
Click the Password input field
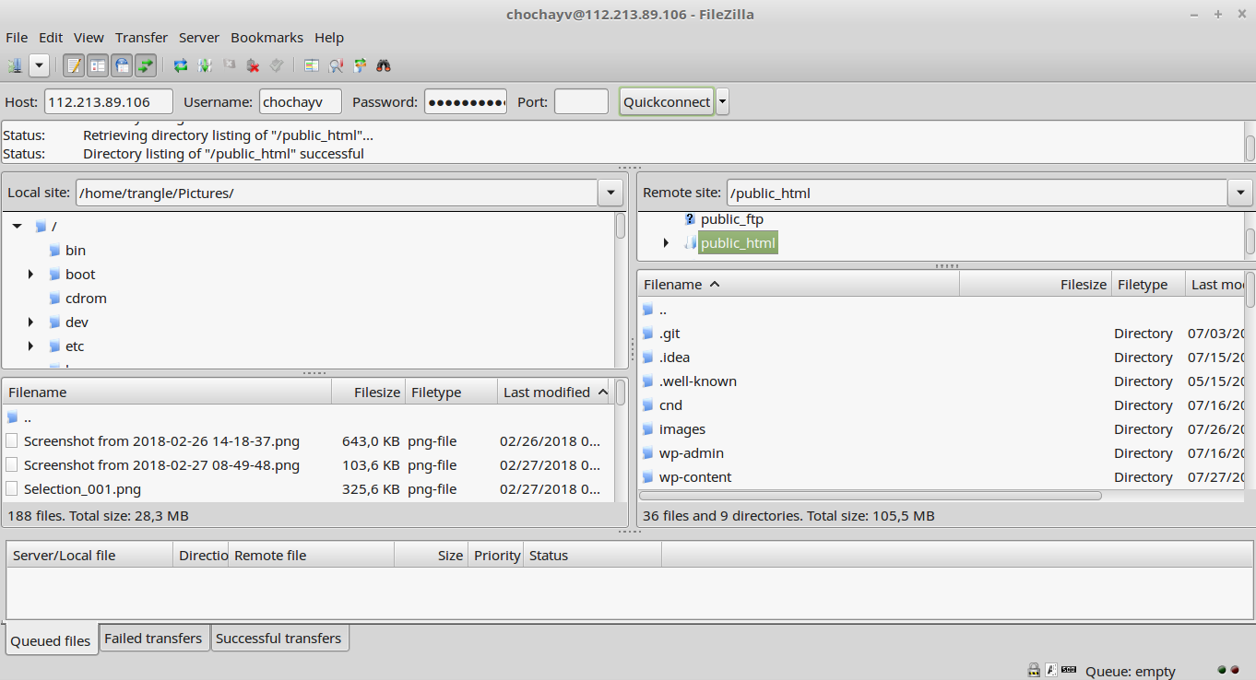pyautogui.click(x=466, y=101)
